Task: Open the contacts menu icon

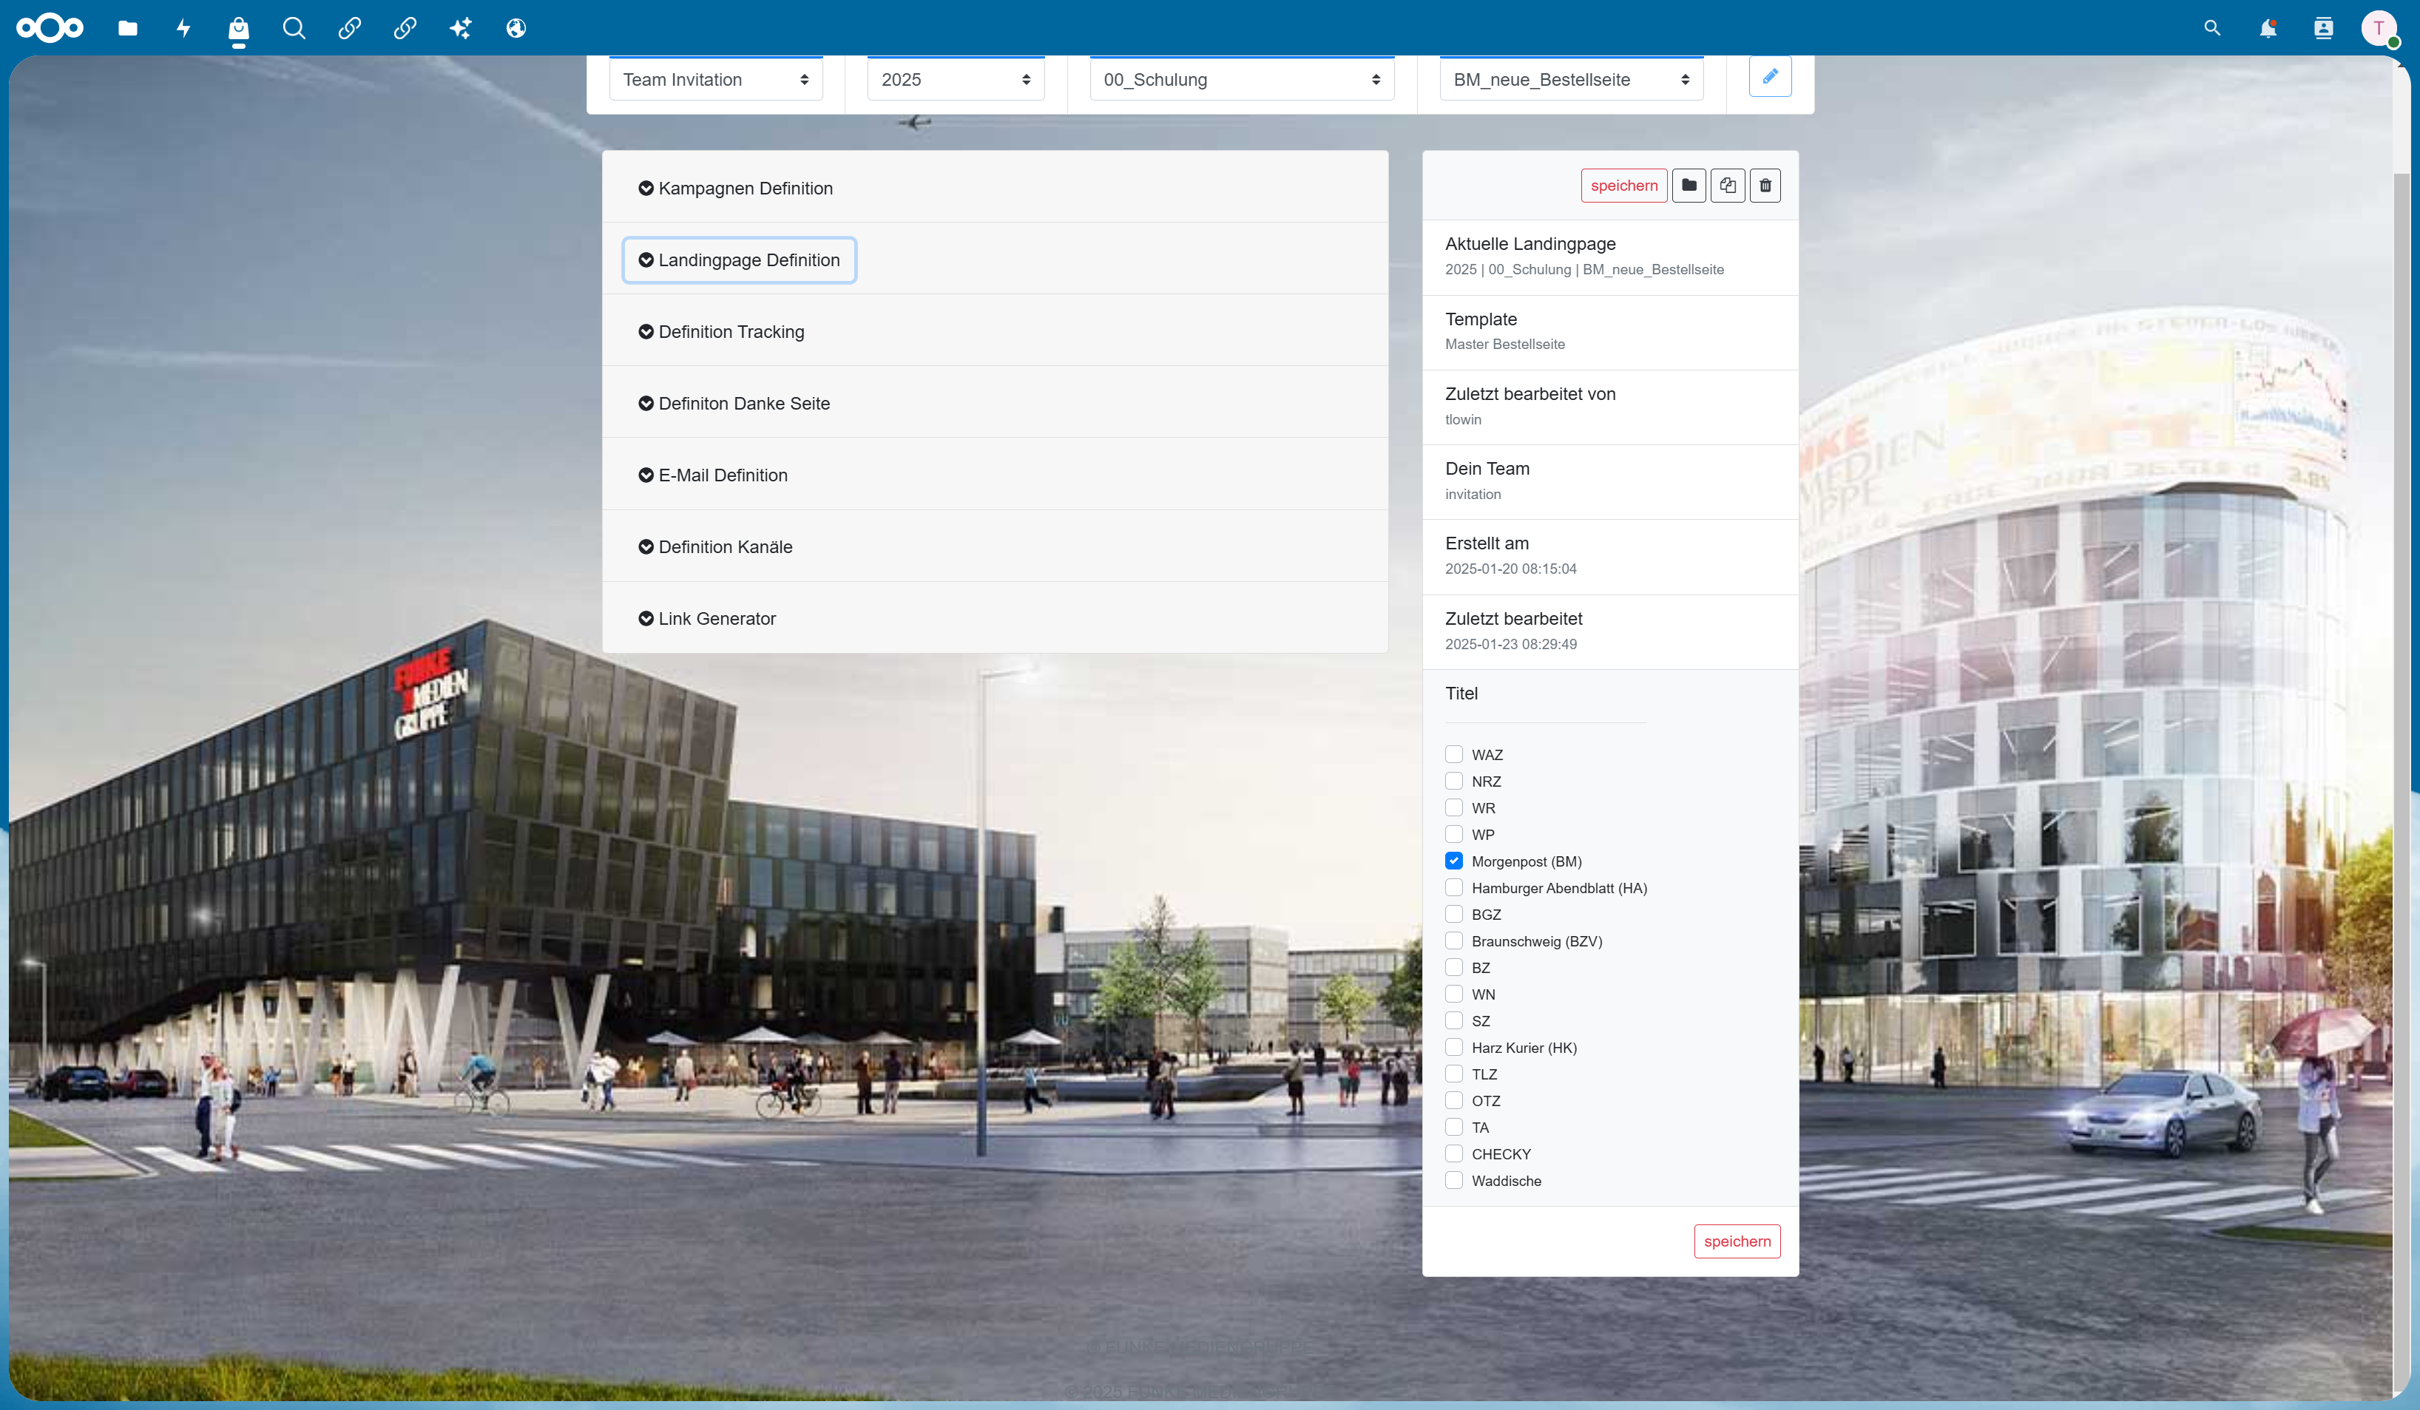Action: [2324, 28]
